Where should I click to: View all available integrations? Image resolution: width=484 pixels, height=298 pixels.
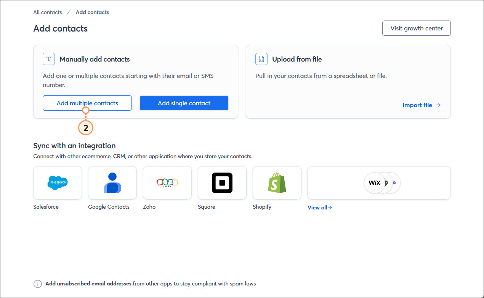(x=317, y=208)
